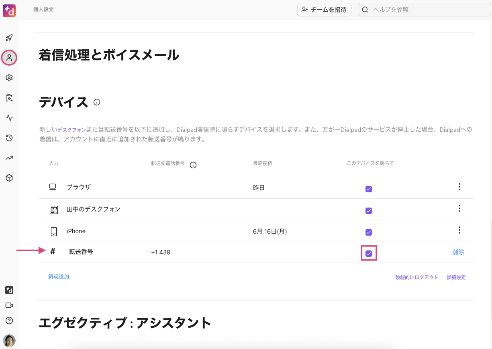The image size is (492, 349).
Task: Disable ringing for the 転送番号 row
Action: click(369, 253)
